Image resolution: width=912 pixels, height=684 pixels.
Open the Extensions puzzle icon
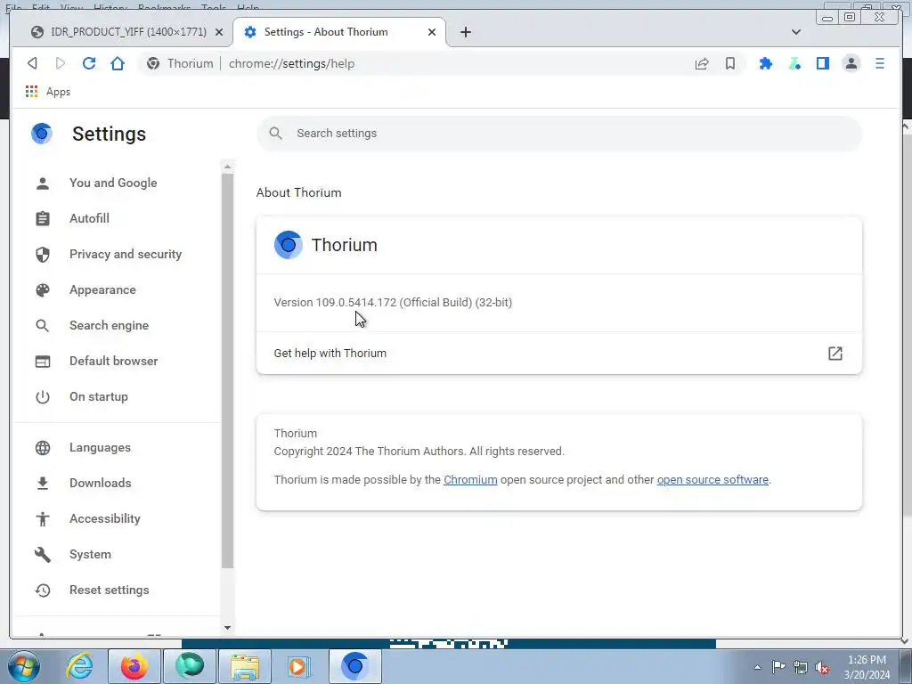tap(766, 63)
